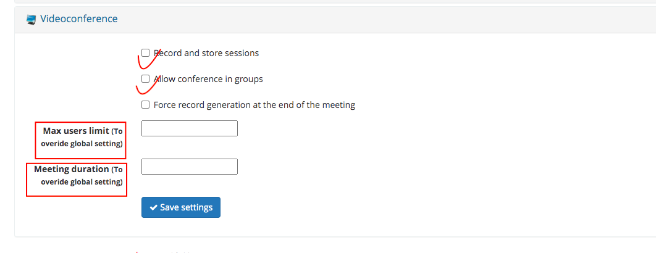Image resolution: width=656 pixels, height=253 pixels.
Task: Click red checkmark beside Record and store sessions
Action: 149,59
